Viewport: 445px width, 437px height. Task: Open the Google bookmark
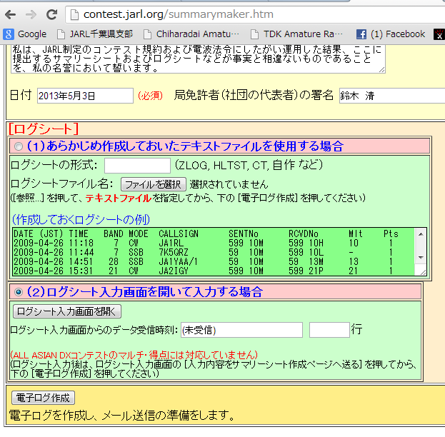point(25,34)
